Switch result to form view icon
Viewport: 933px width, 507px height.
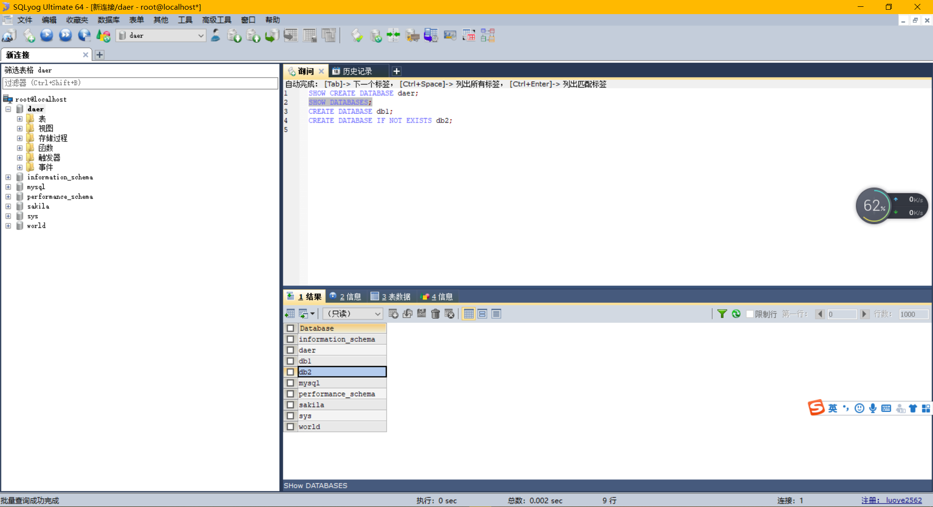click(x=482, y=314)
